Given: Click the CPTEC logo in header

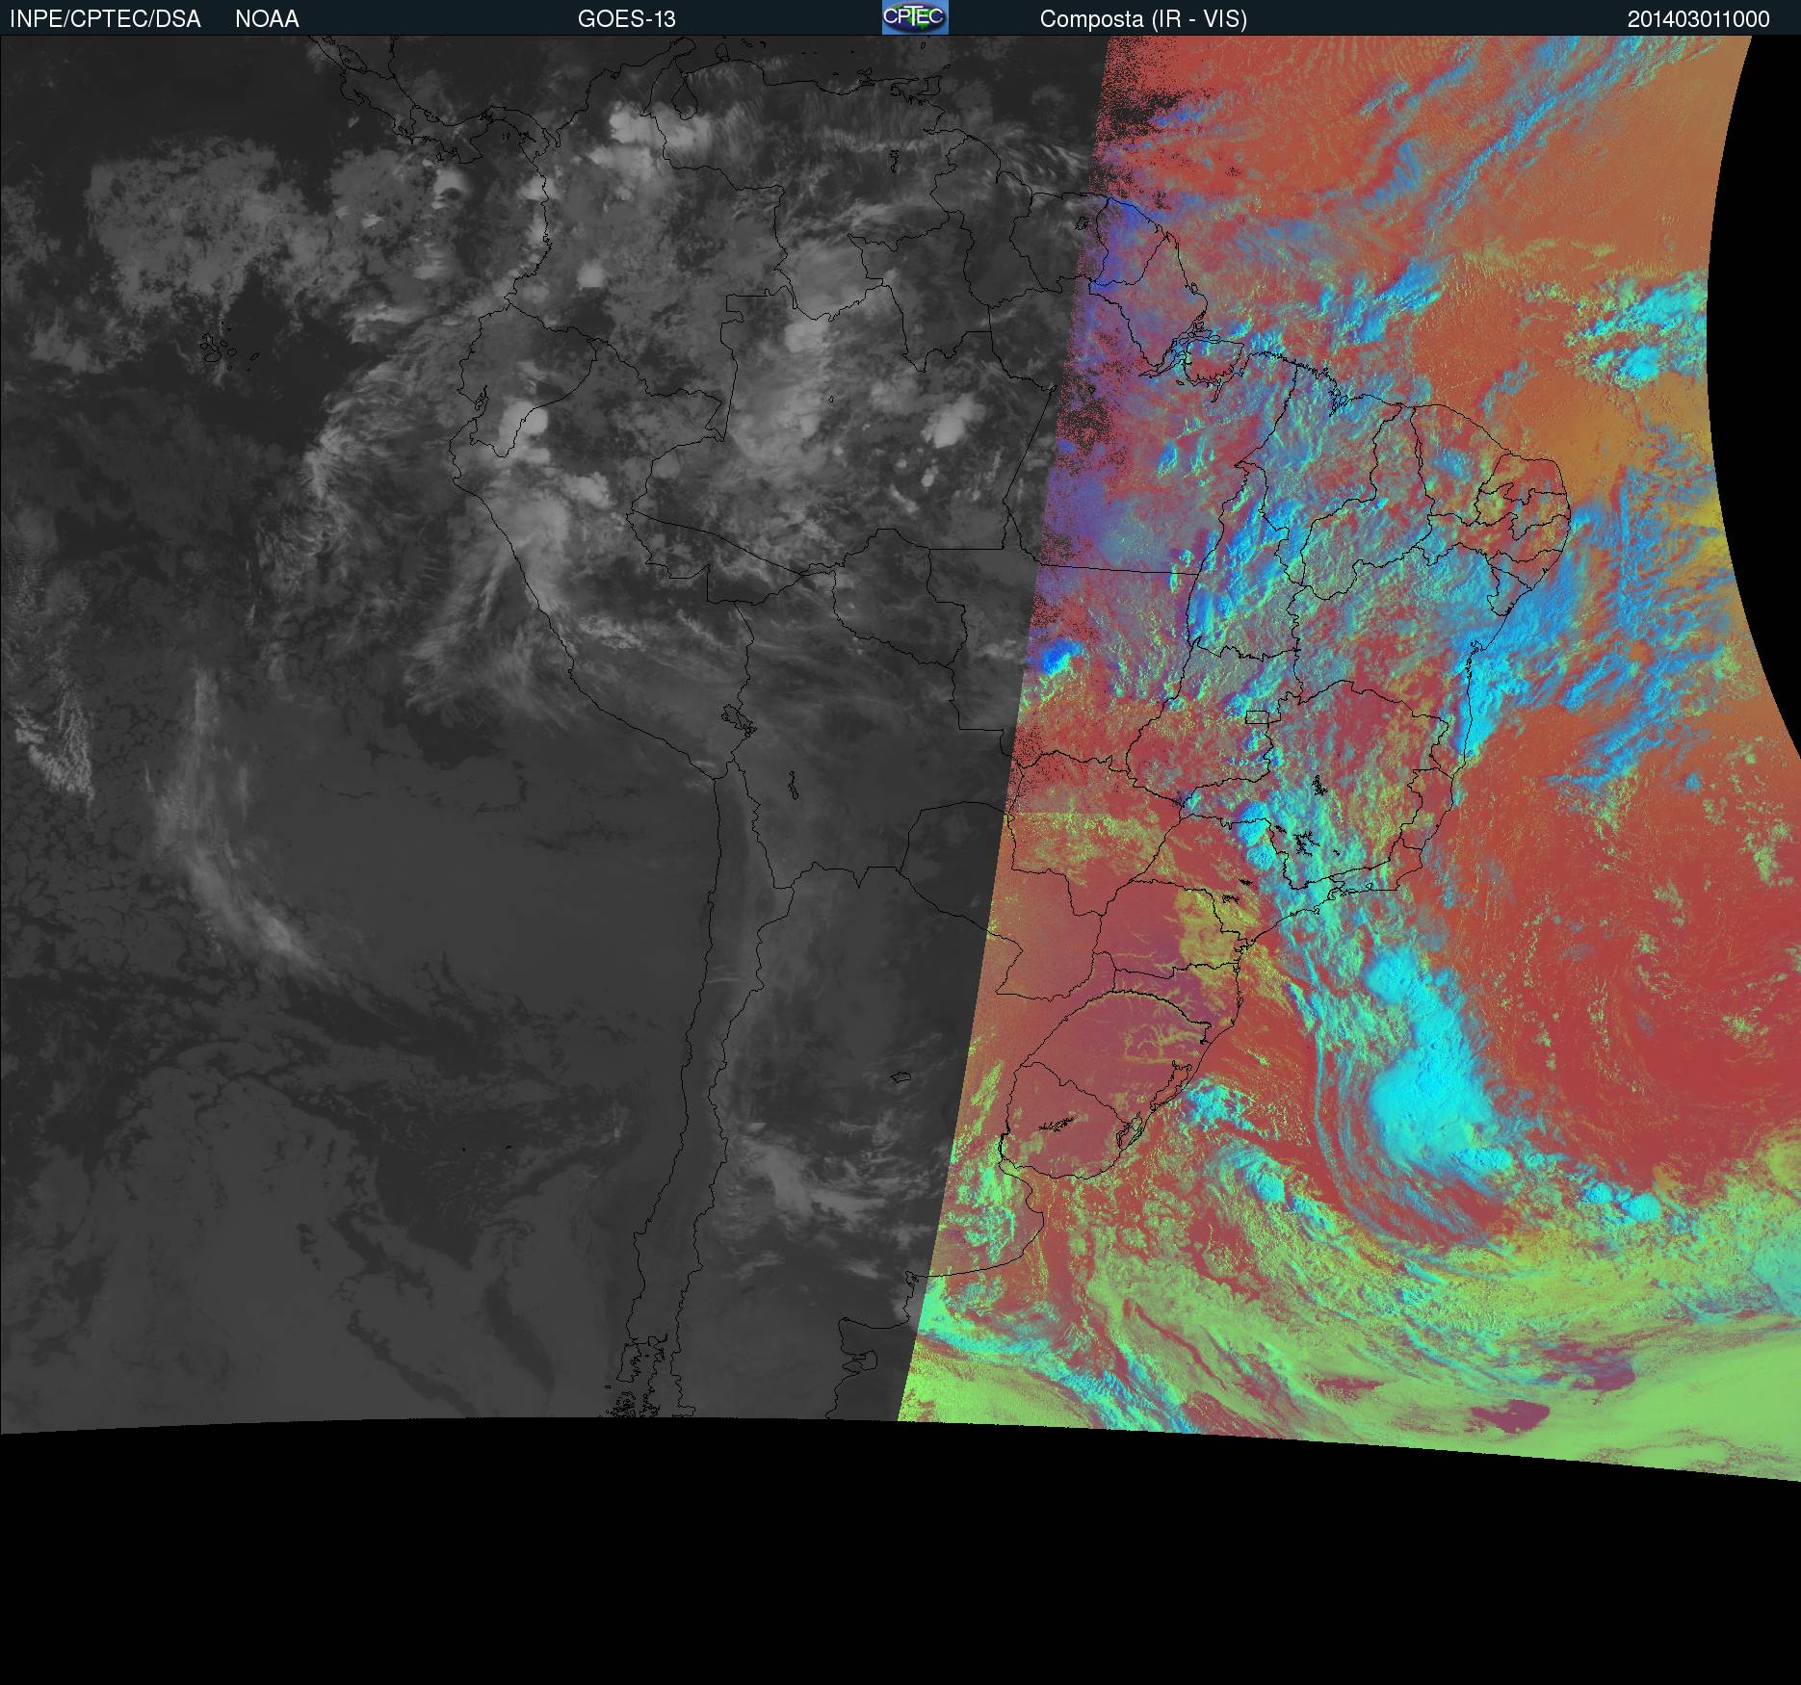Looking at the screenshot, I should click(x=915, y=17).
